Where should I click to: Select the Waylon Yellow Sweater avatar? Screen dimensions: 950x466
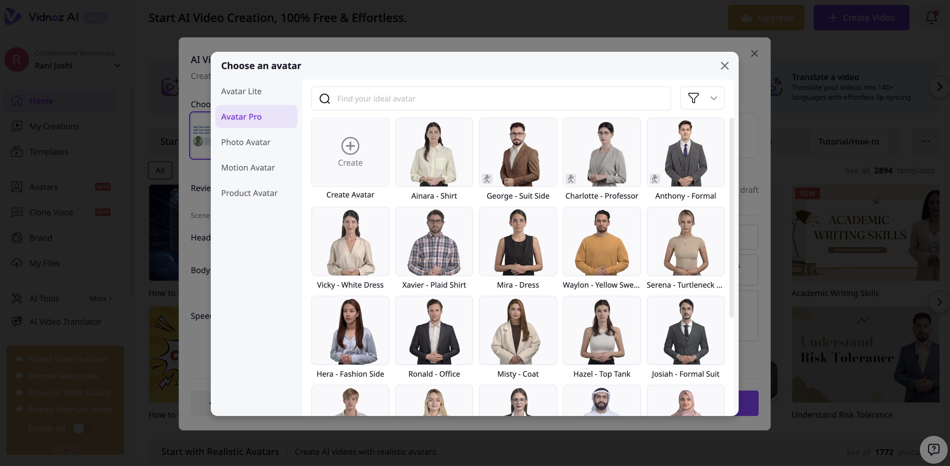601,242
